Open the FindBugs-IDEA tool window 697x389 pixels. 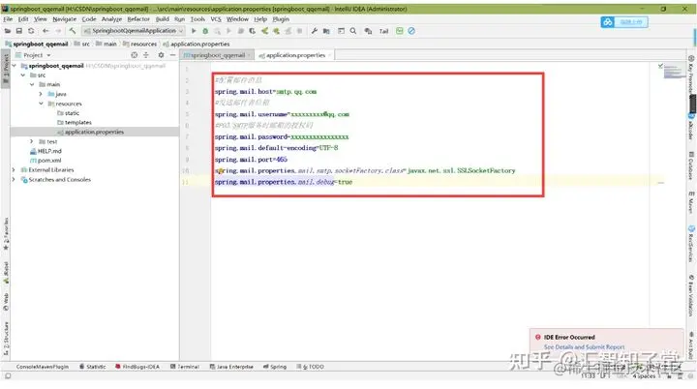[137, 367]
